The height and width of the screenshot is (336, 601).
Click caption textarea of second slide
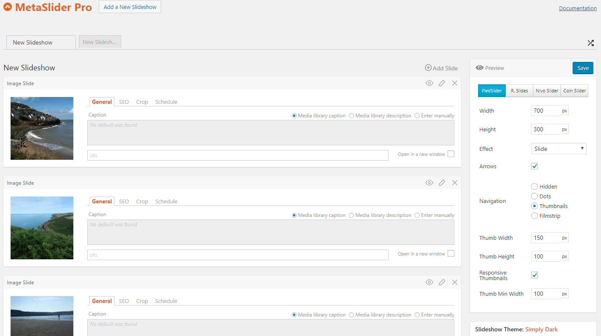pos(271,232)
